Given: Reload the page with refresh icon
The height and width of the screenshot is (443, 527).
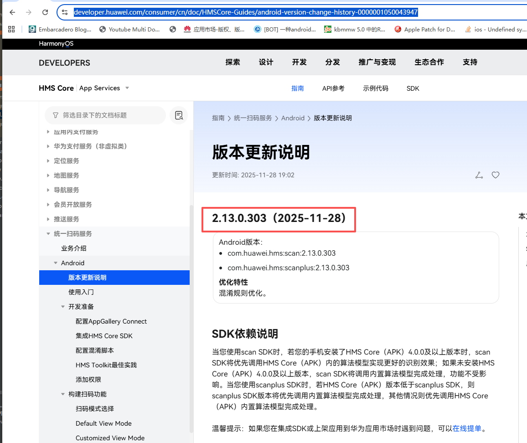Looking at the screenshot, I should pyautogui.click(x=45, y=12).
